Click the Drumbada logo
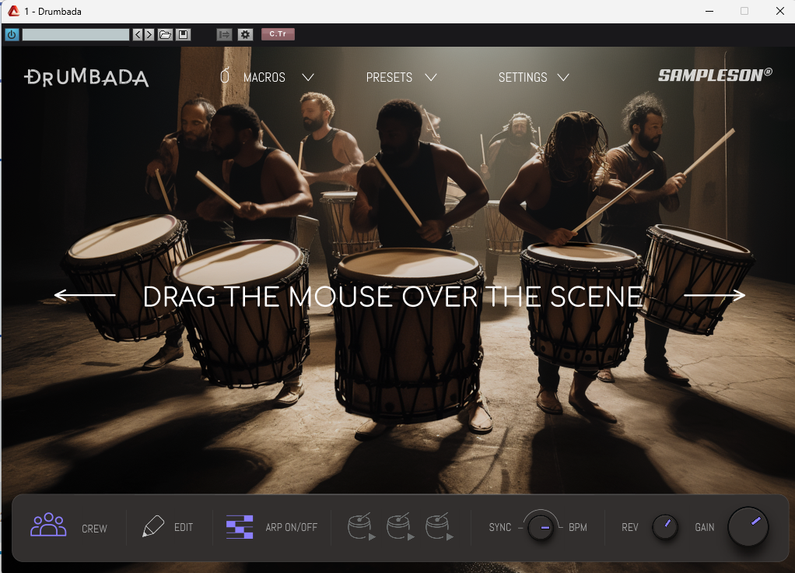Image resolution: width=795 pixels, height=573 pixels. (86, 77)
